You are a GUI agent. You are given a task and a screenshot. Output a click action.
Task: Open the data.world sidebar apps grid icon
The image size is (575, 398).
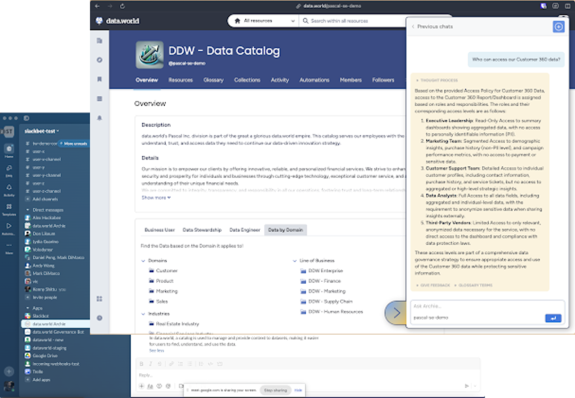pos(100,298)
